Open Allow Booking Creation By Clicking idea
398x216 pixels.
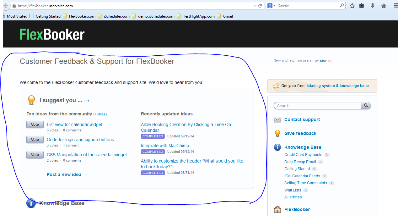[x=186, y=127]
